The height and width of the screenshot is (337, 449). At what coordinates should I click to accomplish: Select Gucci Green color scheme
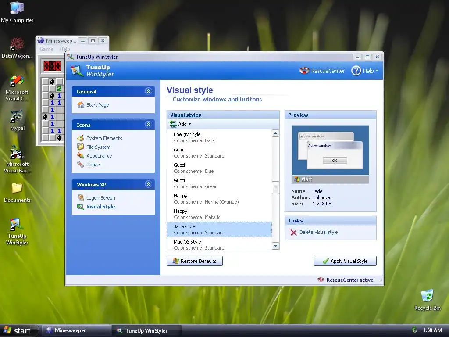click(x=219, y=183)
